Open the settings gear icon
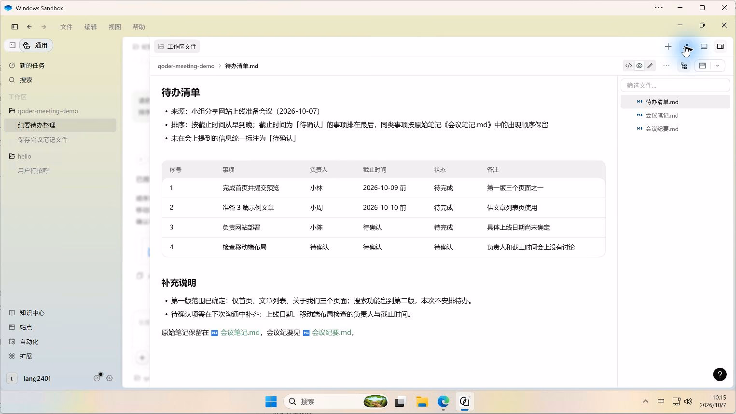Image resolution: width=736 pixels, height=414 pixels. 110,378
